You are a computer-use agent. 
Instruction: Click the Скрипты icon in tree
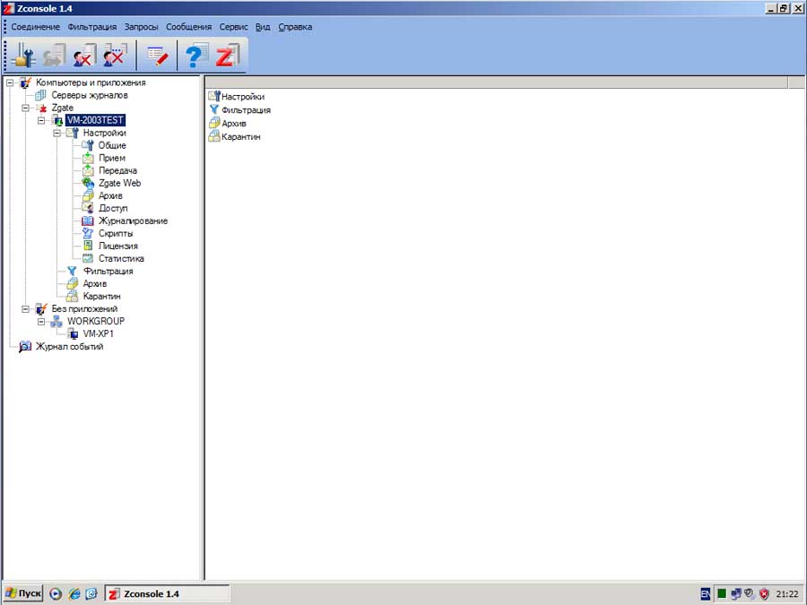coord(88,233)
